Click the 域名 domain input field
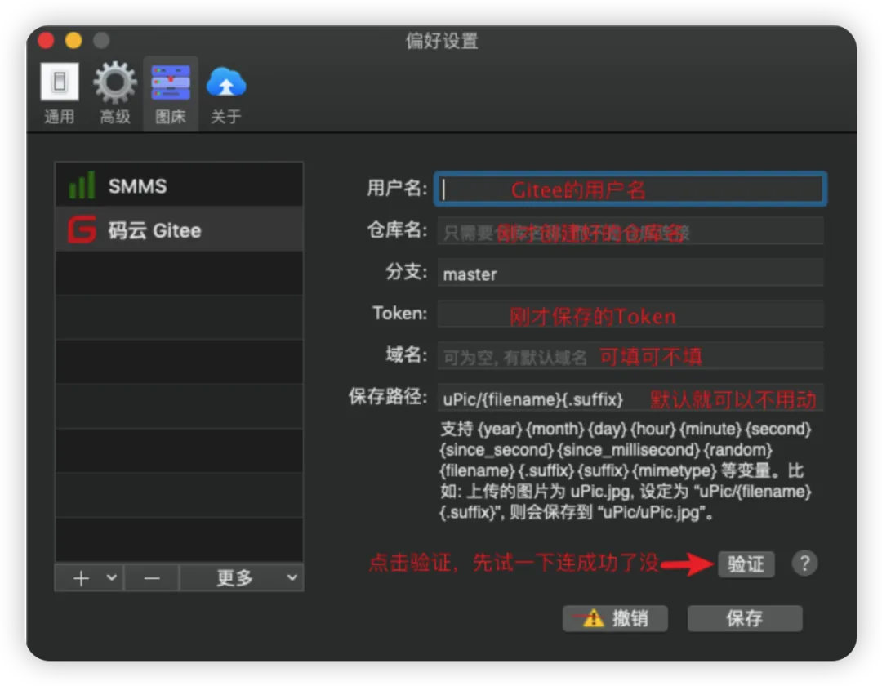The image size is (882, 686). click(x=630, y=356)
